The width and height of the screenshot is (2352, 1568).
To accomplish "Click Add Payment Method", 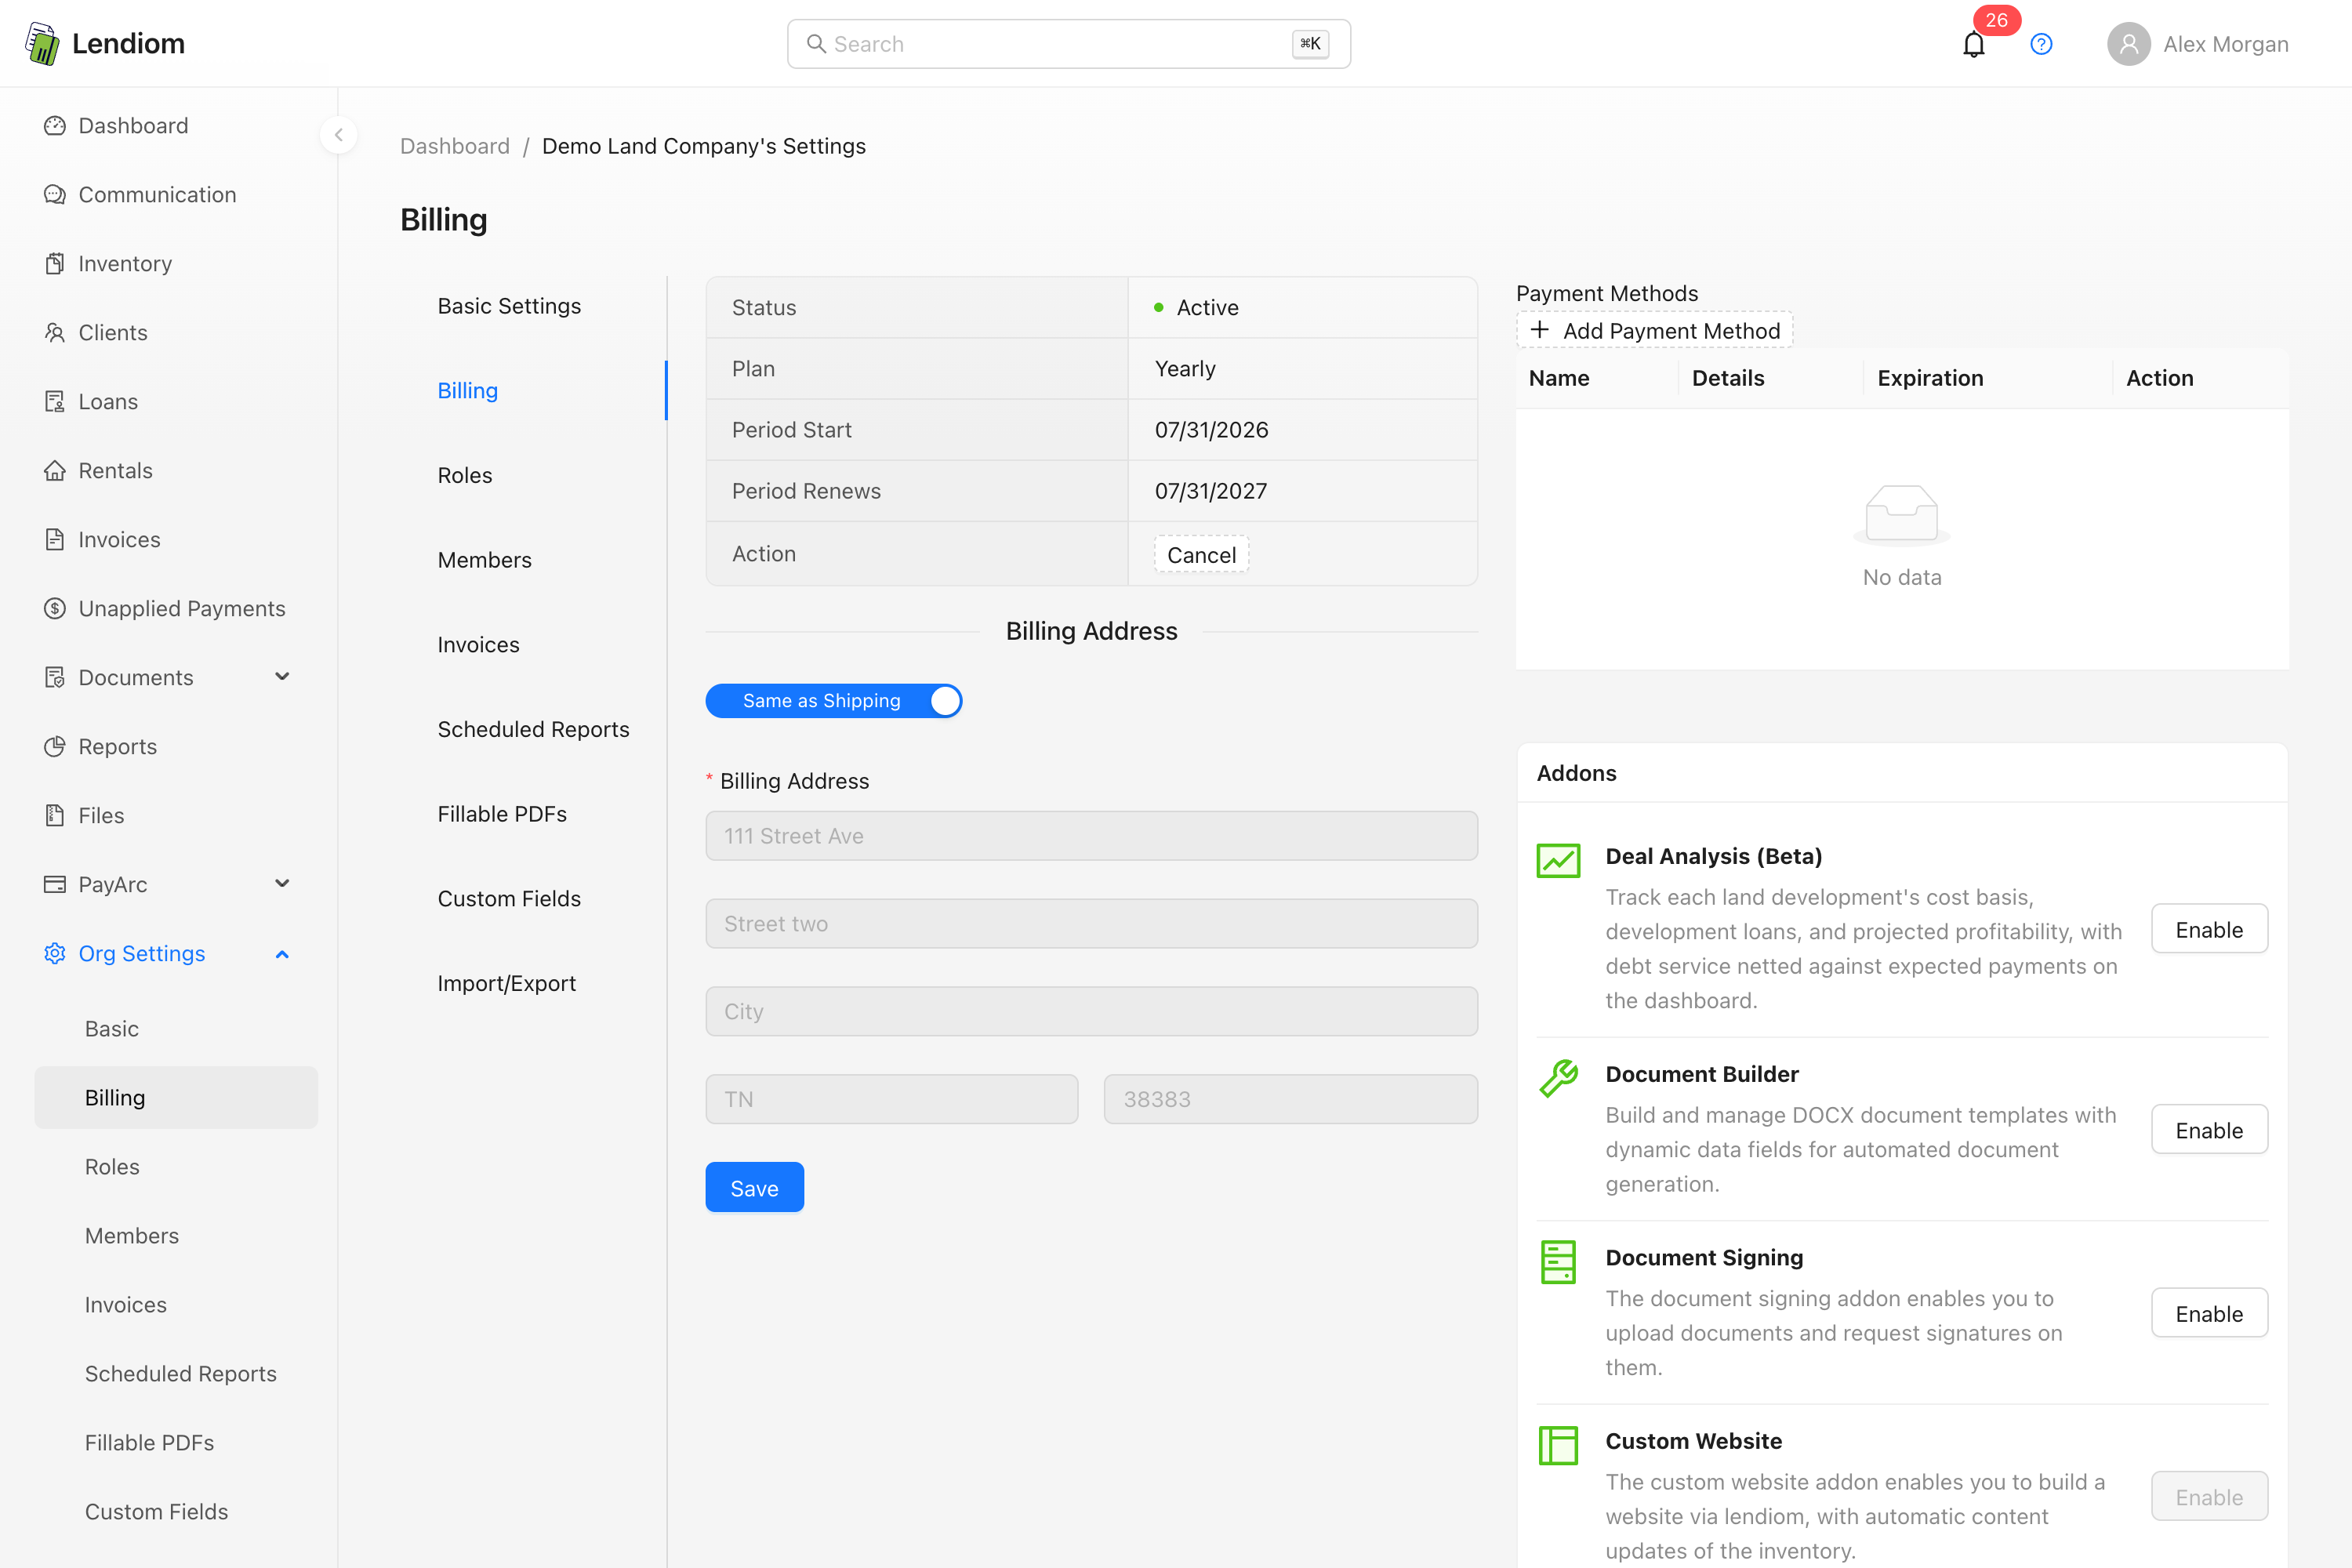I will click(x=1655, y=330).
